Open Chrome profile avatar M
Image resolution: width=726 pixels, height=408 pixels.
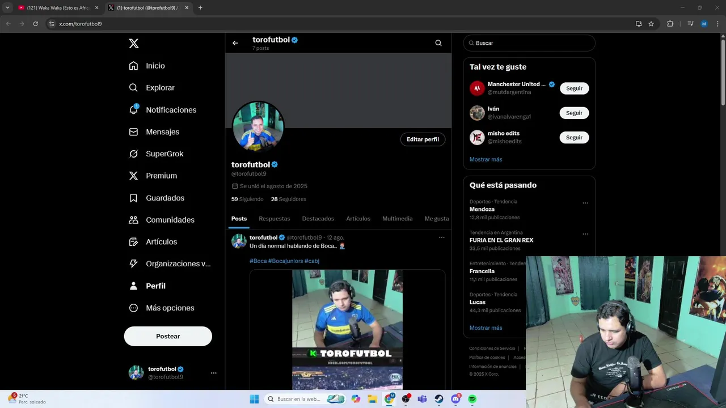(x=704, y=24)
